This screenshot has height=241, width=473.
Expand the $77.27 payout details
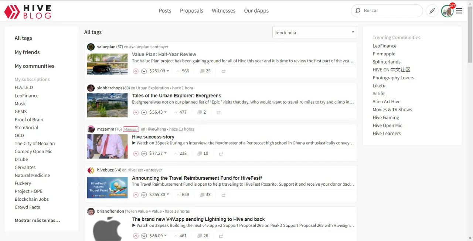(158, 153)
